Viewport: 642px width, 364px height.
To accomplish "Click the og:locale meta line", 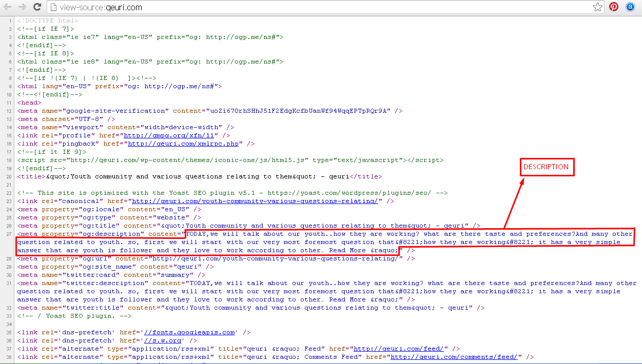I will tap(109, 209).
